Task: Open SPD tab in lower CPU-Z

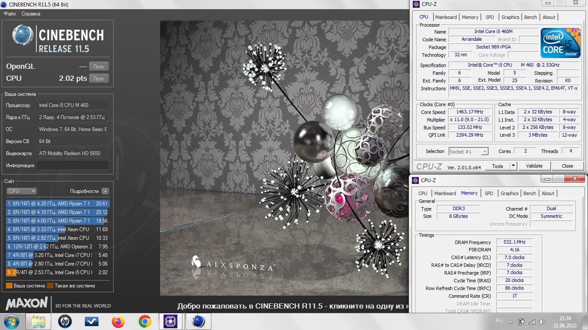Action: pyautogui.click(x=489, y=193)
